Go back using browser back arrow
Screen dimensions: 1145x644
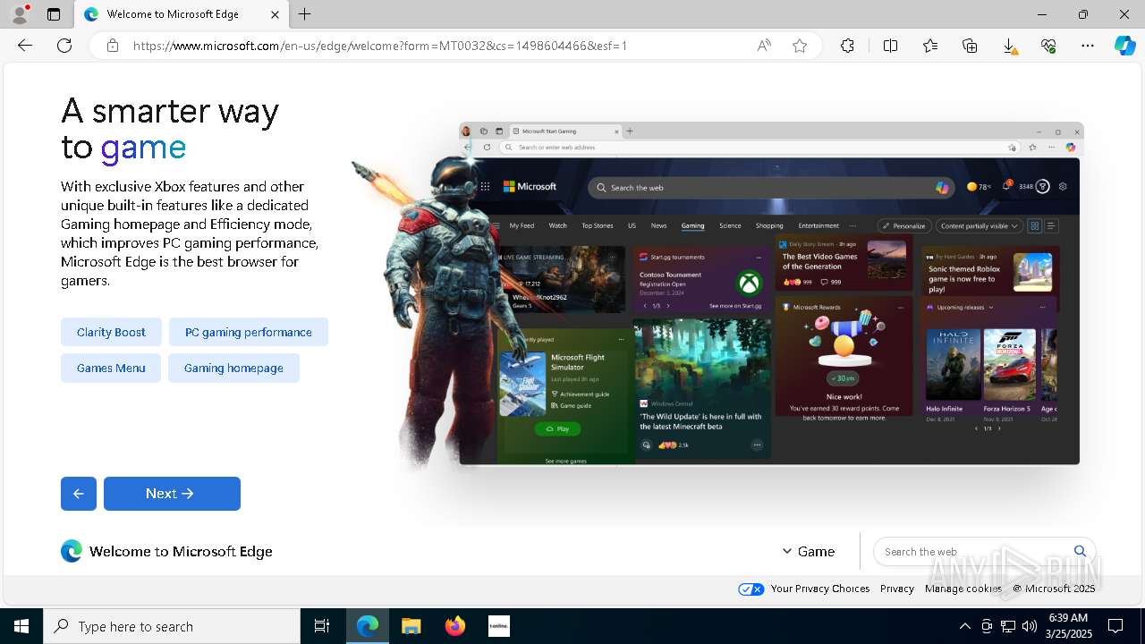point(25,46)
